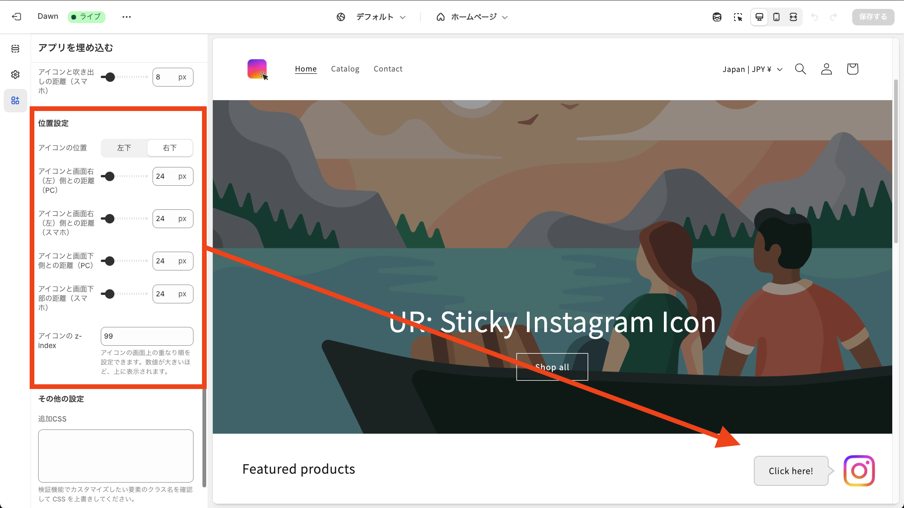This screenshot has width=904, height=508.
Task: Open the App embeds sidebar icon
Action: (16, 101)
